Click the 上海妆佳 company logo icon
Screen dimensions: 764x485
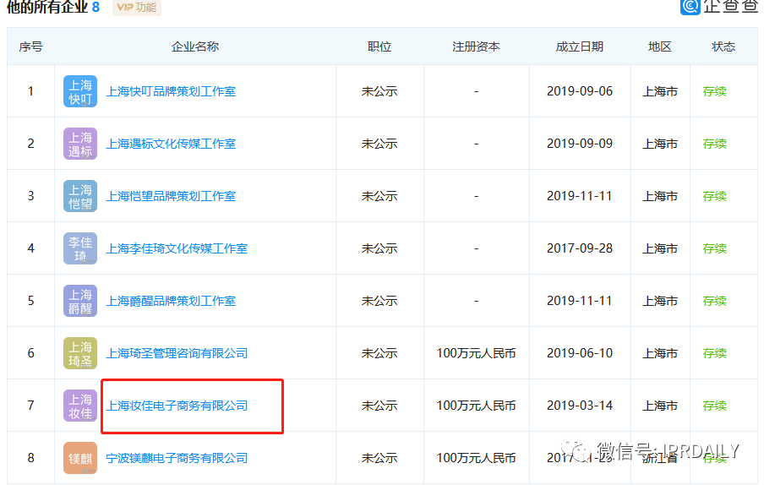point(80,406)
